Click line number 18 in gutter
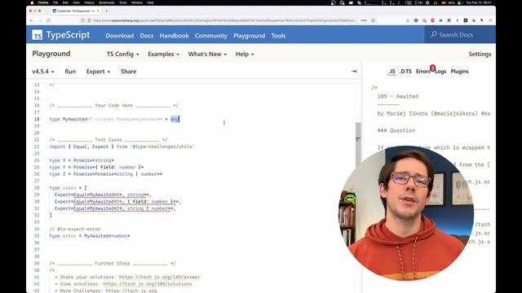This screenshot has height=293, width=522. 37,119
